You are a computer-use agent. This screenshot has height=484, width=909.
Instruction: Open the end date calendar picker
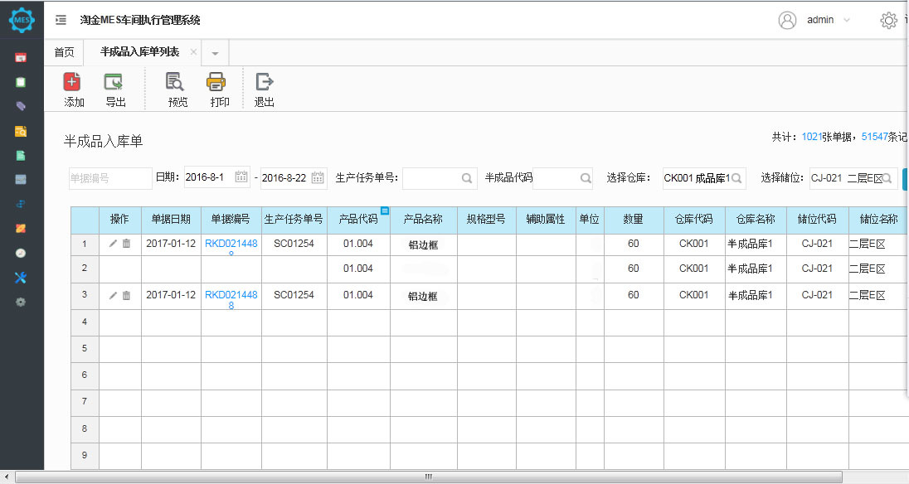pos(318,177)
